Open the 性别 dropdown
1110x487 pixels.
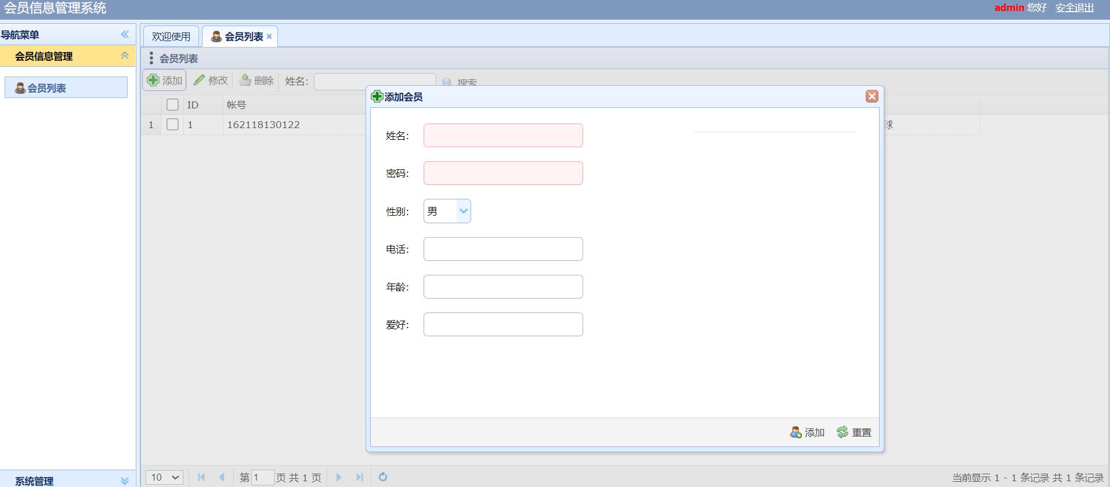464,211
